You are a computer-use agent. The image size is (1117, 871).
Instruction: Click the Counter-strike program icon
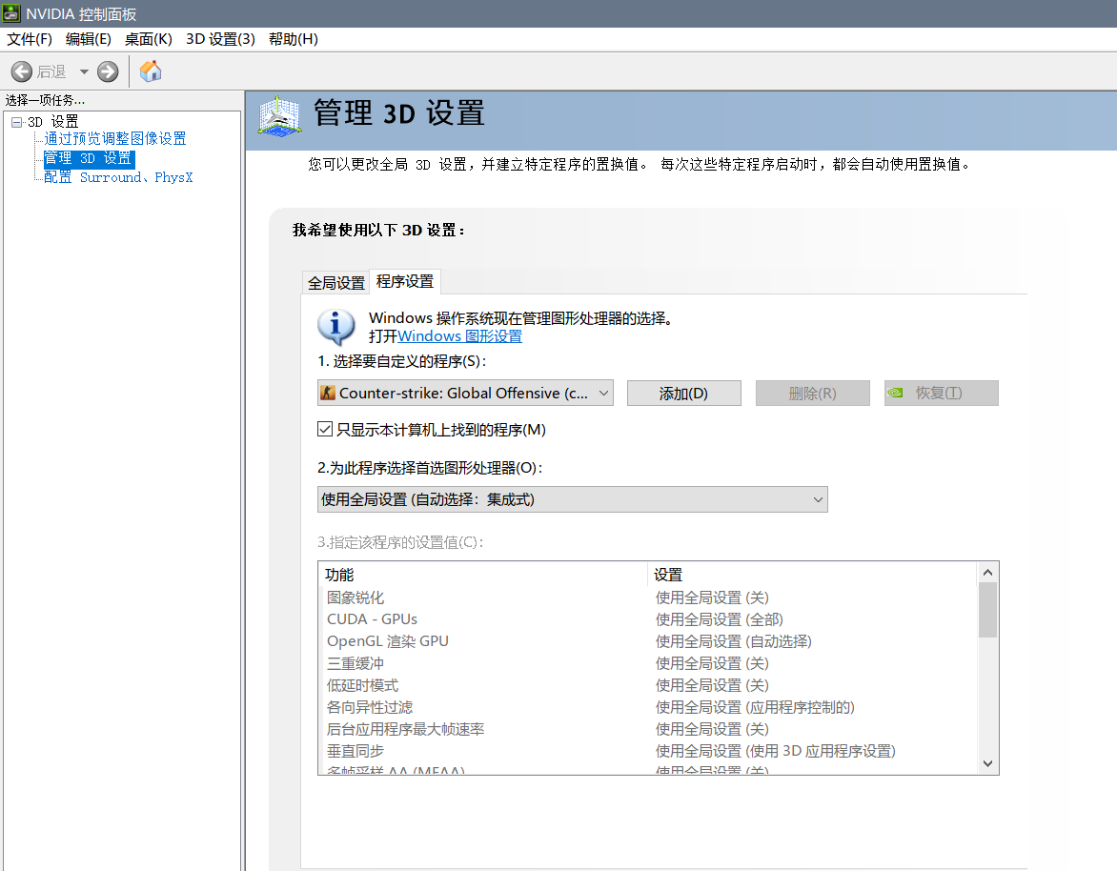tap(328, 394)
